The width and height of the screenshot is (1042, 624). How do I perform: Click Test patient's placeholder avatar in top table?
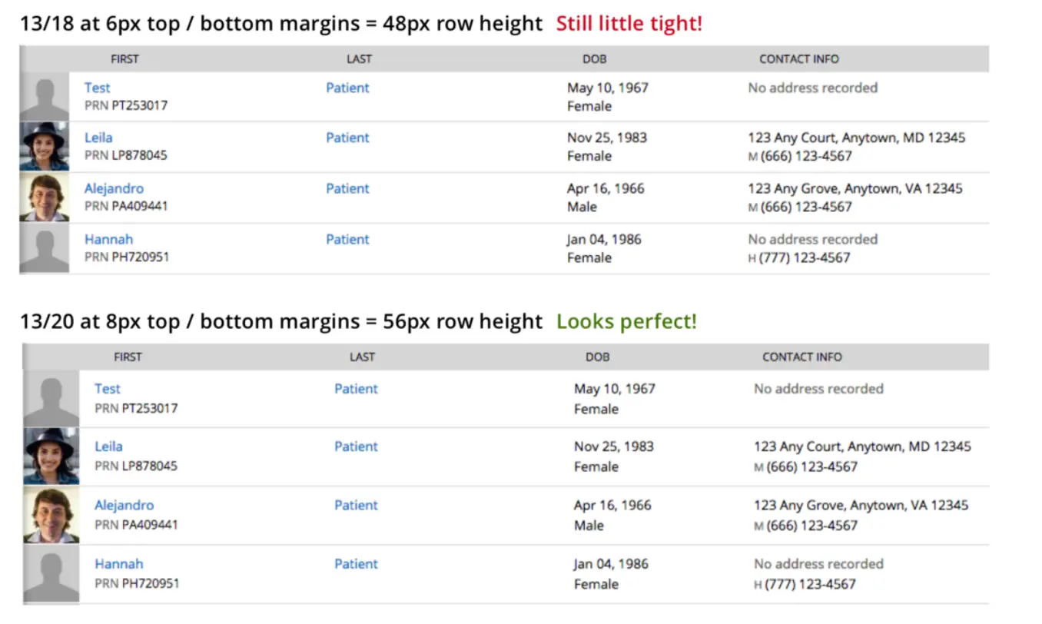(44, 97)
